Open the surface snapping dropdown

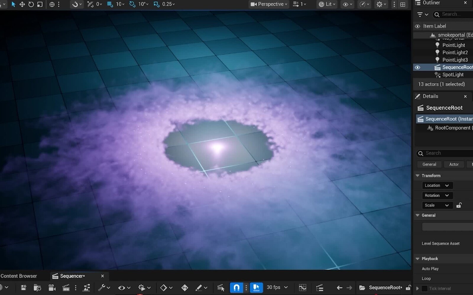tap(77, 4)
